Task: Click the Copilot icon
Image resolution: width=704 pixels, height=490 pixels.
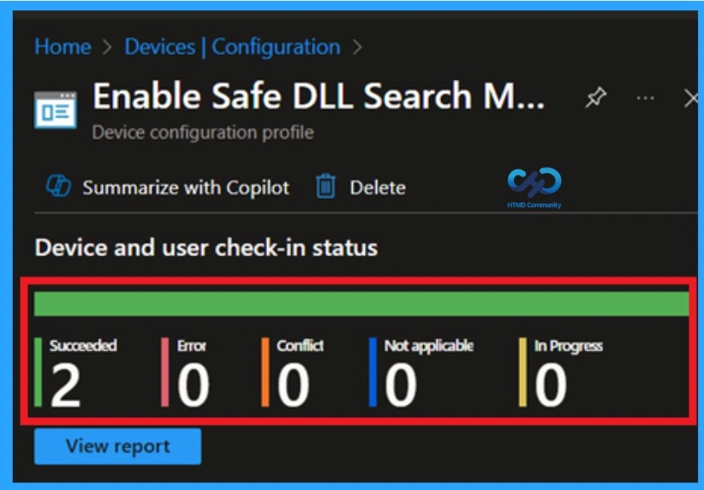Action: pyautogui.click(x=58, y=186)
